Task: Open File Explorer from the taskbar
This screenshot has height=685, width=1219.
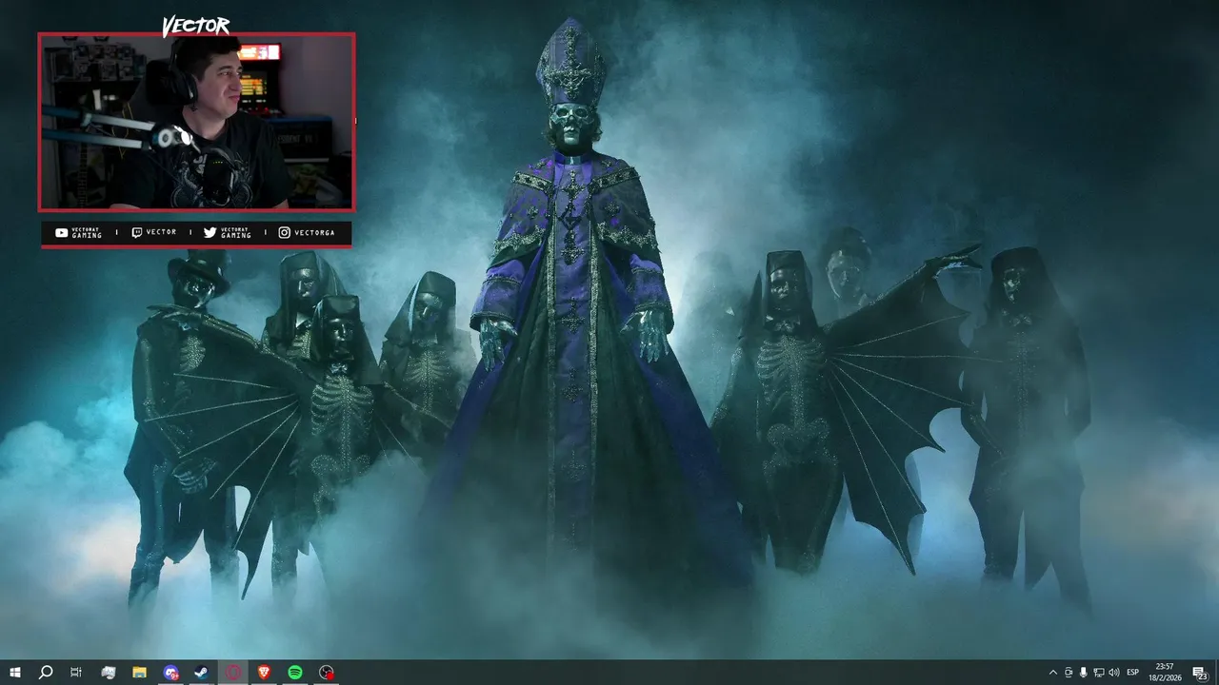Action: (x=139, y=673)
